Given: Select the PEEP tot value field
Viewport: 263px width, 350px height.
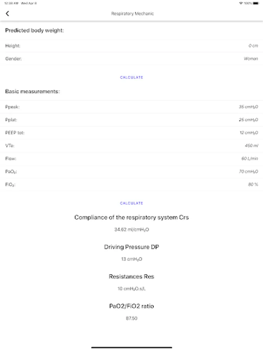Looking at the screenshot, I should pos(248,133).
